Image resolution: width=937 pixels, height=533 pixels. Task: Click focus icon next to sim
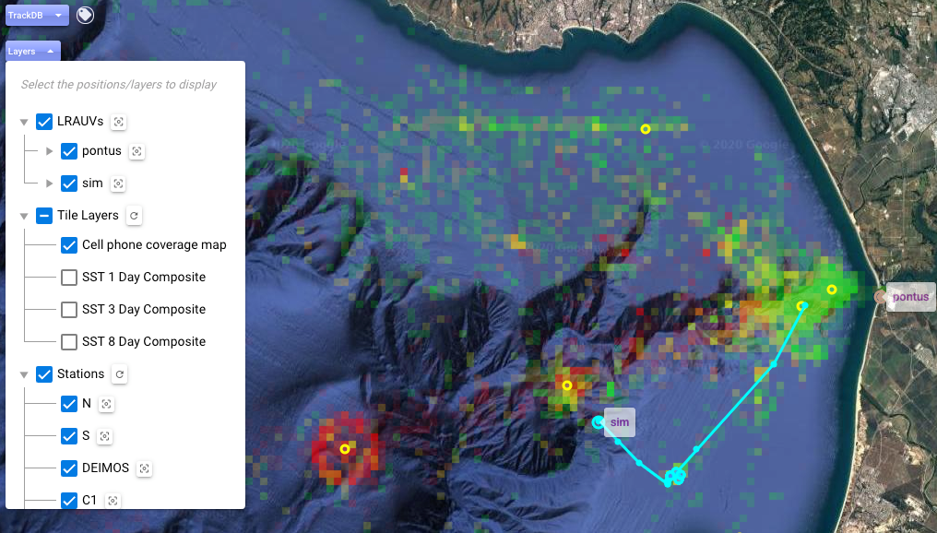click(118, 184)
